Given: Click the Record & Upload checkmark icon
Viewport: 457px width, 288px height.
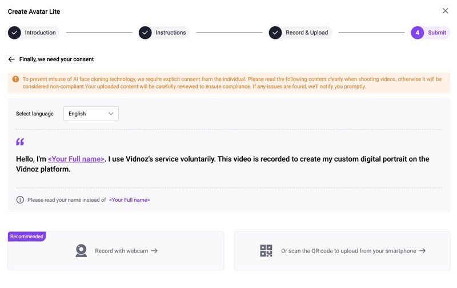Looking at the screenshot, I should point(275,33).
